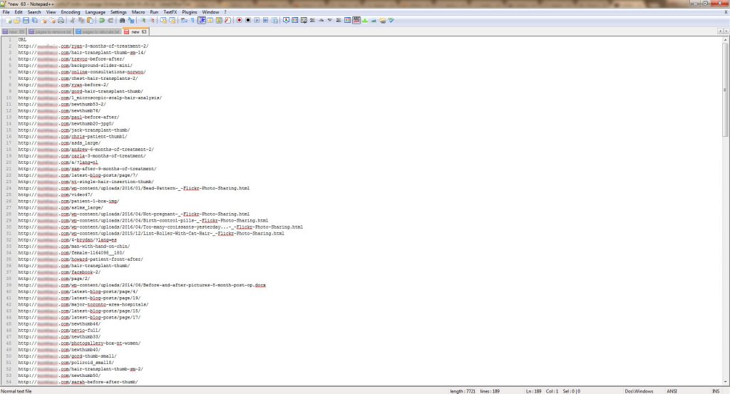Toggle Word Wrap in the toolbar

(184, 21)
